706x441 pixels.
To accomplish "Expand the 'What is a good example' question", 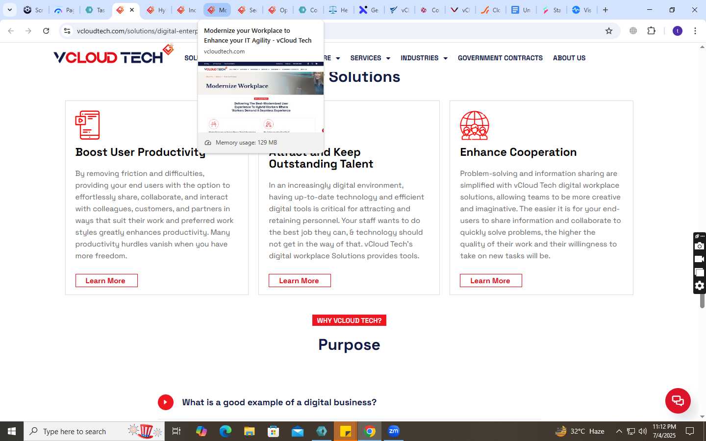I will pos(279,402).
